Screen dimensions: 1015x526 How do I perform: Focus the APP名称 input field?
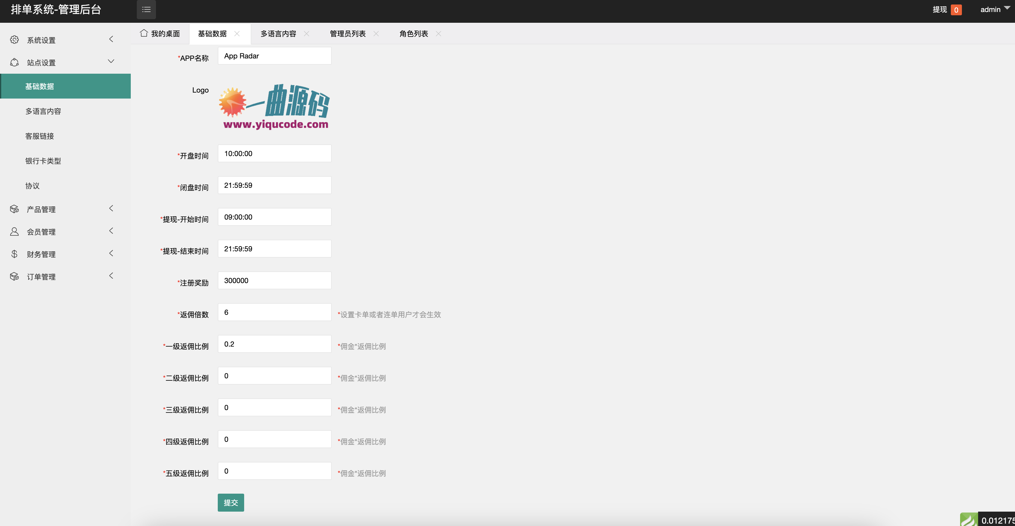(275, 56)
